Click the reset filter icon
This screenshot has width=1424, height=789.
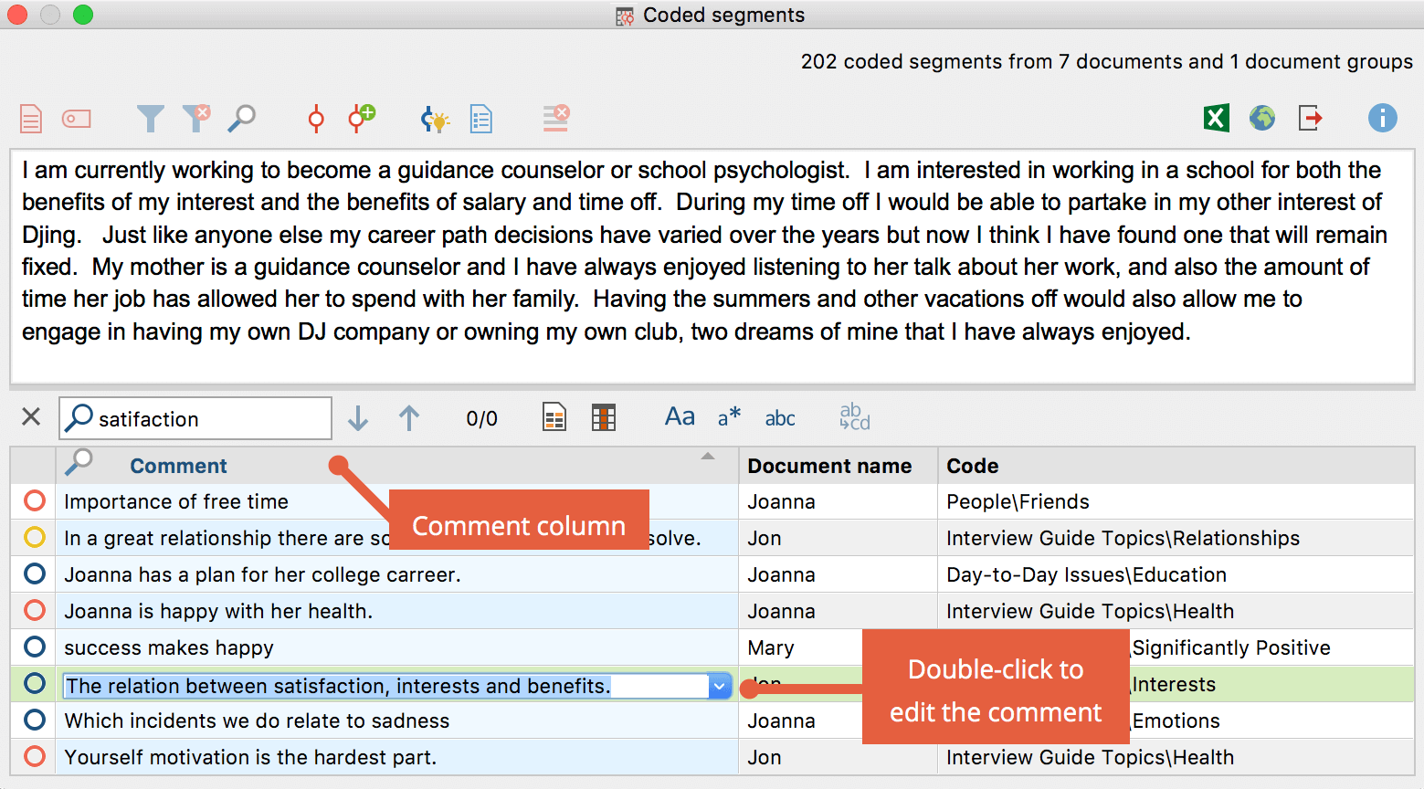click(x=195, y=118)
